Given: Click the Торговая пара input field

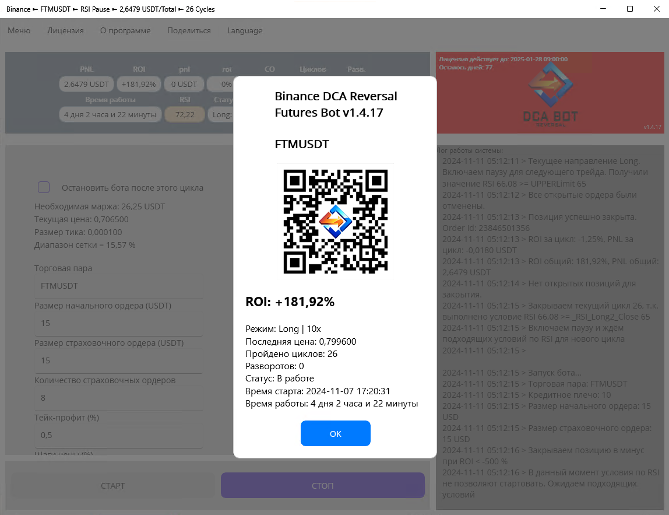Looking at the screenshot, I should (x=118, y=286).
